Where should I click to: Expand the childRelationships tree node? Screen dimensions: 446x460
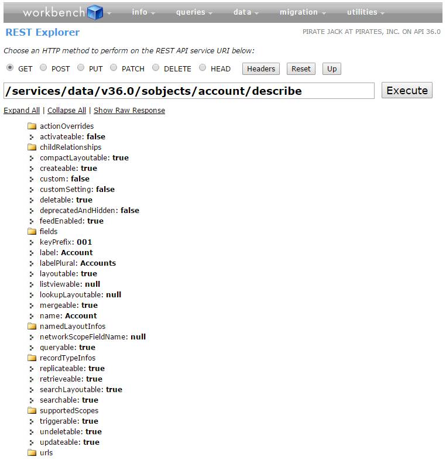pyautogui.click(x=70, y=147)
